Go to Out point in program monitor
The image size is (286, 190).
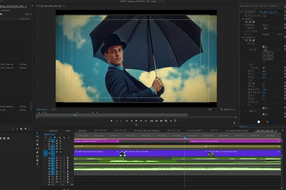146,121
